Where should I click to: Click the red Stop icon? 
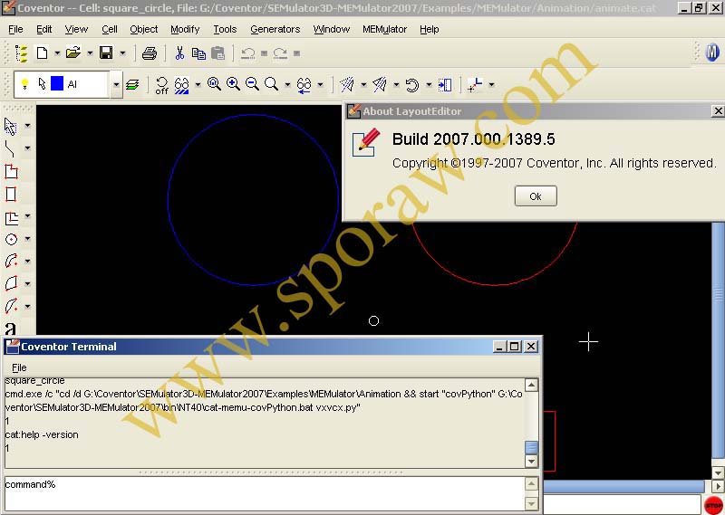(x=713, y=505)
